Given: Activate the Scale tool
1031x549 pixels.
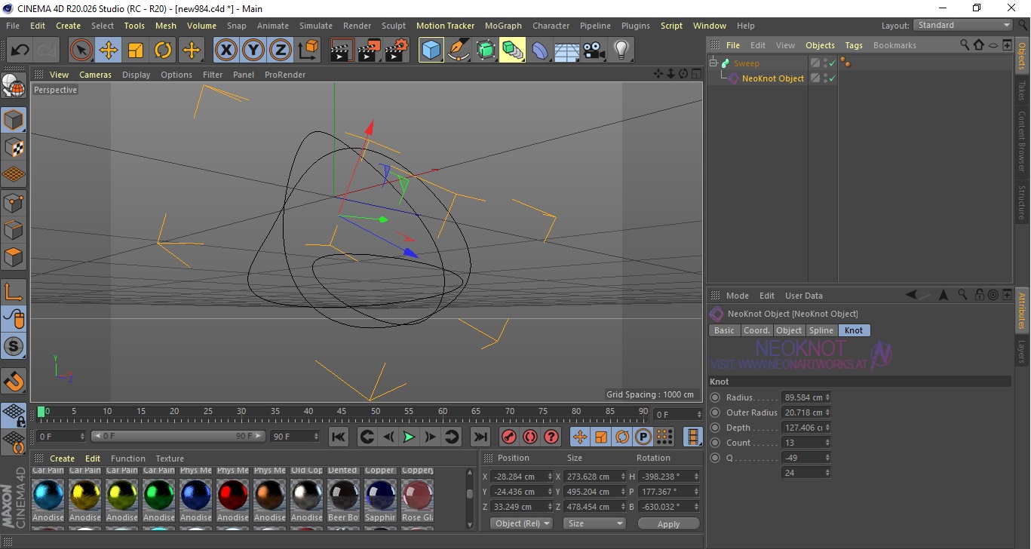Looking at the screenshot, I should pyautogui.click(x=136, y=51).
